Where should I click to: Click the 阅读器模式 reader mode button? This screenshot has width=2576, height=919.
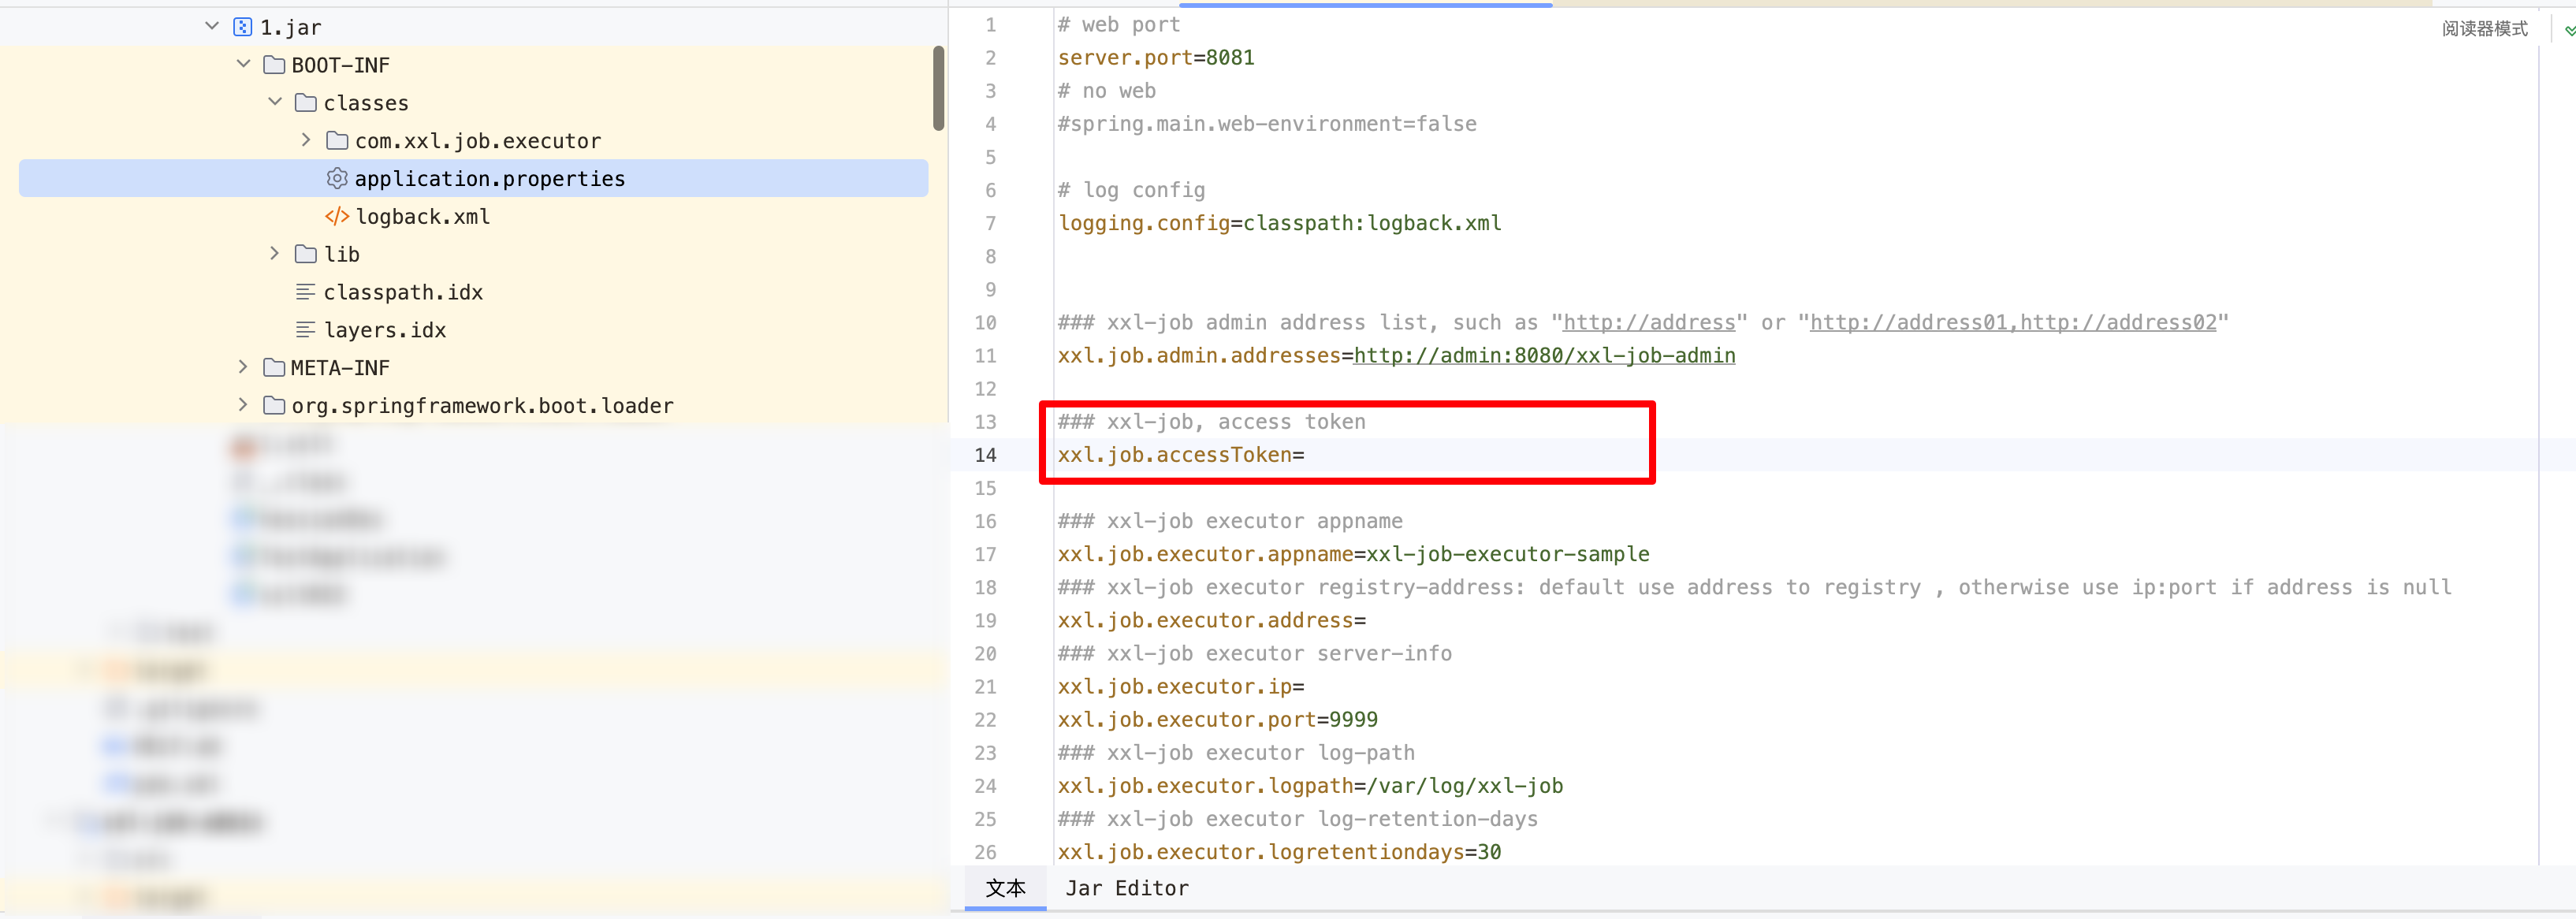point(2484,29)
